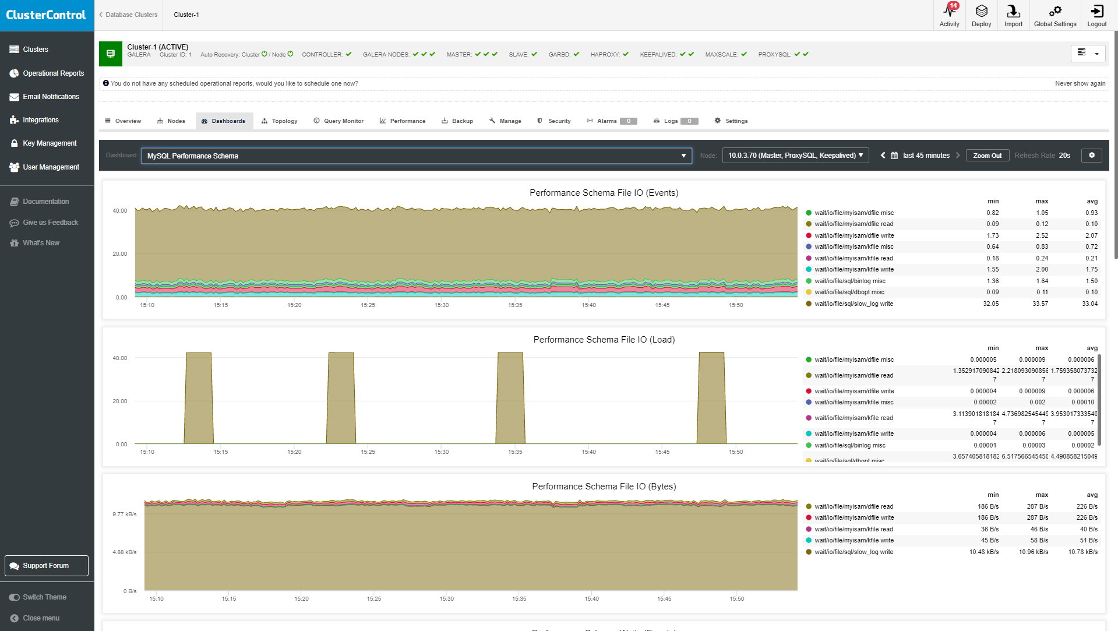Open Global Settings gears icon
Image resolution: width=1118 pixels, height=631 pixels.
[1055, 15]
